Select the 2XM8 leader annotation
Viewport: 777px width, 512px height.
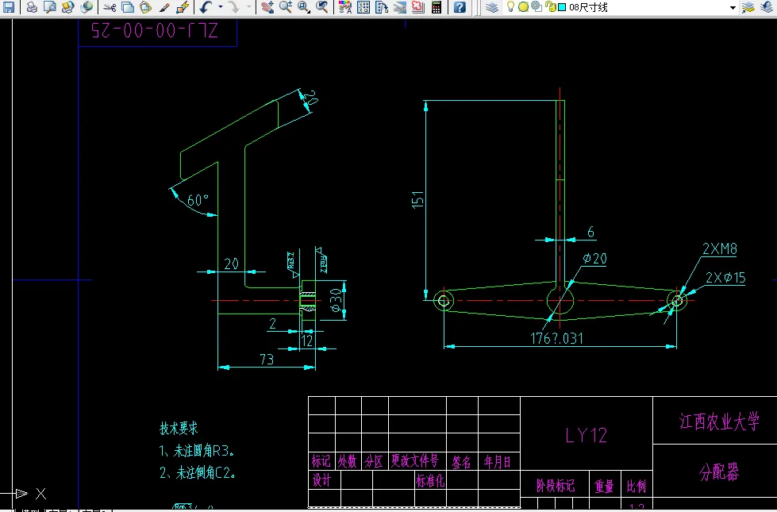coord(720,248)
